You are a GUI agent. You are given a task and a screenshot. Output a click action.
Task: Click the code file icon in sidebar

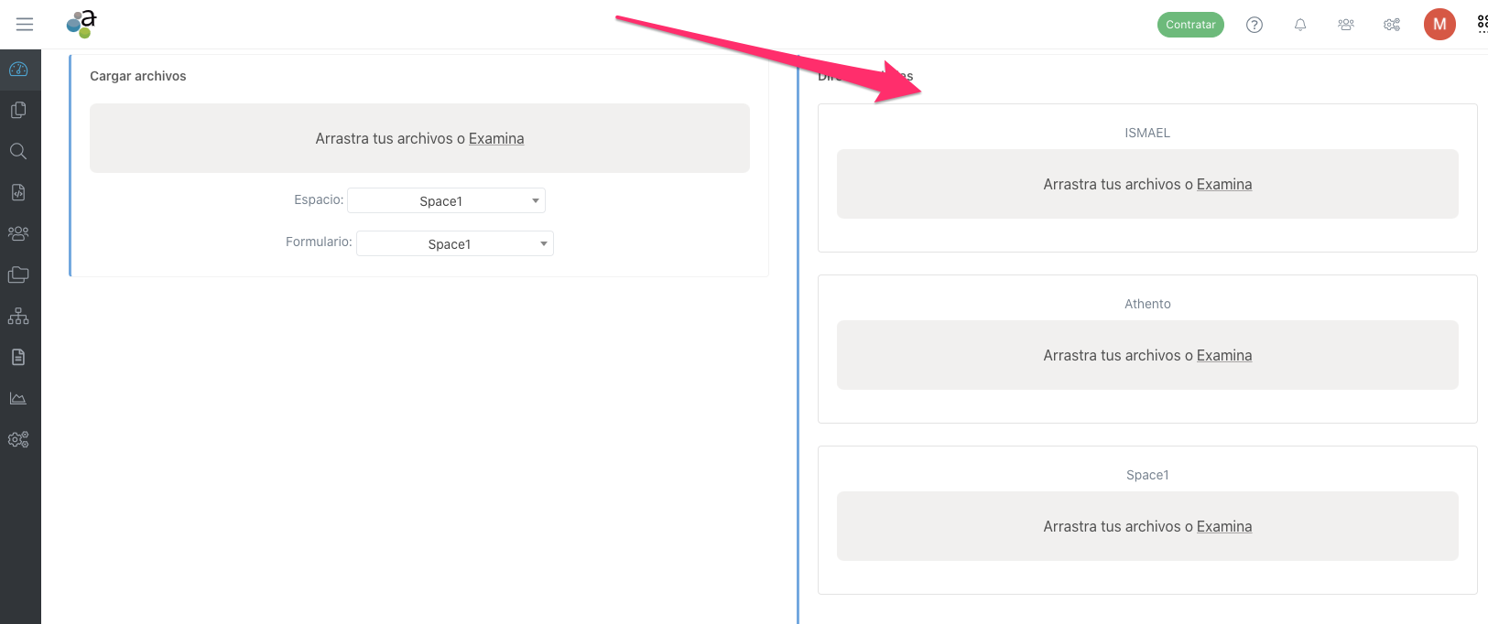(x=18, y=193)
